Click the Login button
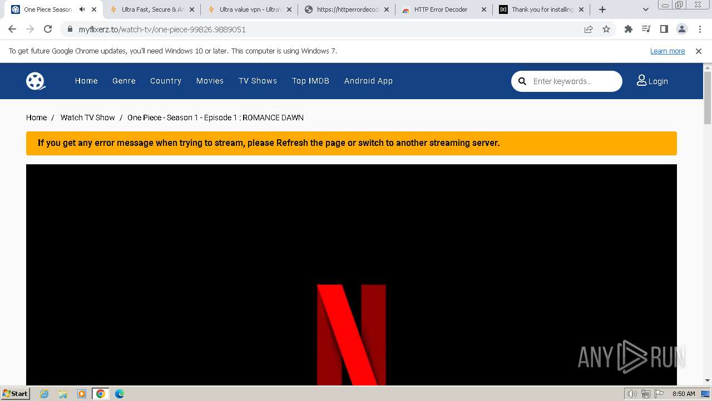 click(x=652, y=81)
